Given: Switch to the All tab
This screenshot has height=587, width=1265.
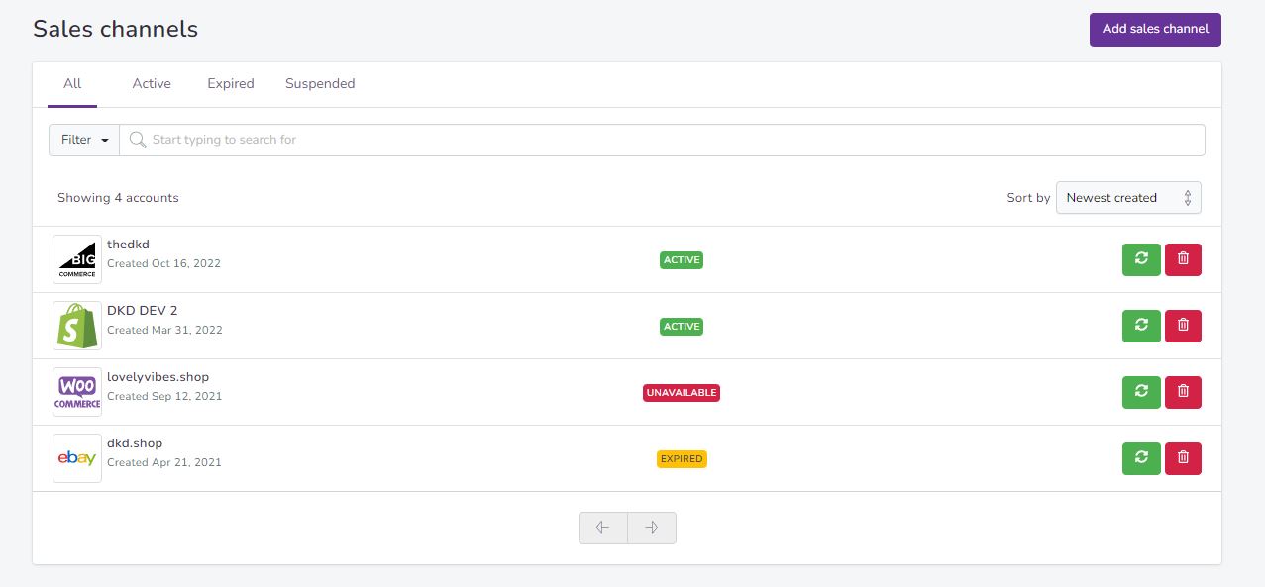Looking at the screenshot, I should click(72, 84).
